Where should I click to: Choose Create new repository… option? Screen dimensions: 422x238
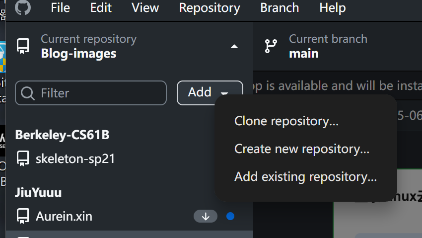(x=302, y=149)
